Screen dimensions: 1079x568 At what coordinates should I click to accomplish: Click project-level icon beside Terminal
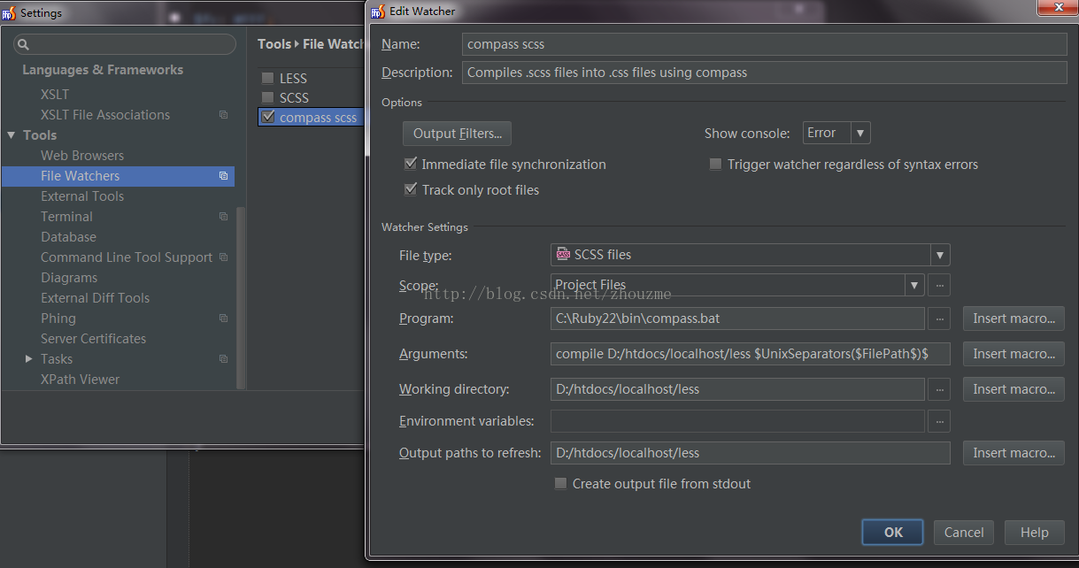pos(223,217)
